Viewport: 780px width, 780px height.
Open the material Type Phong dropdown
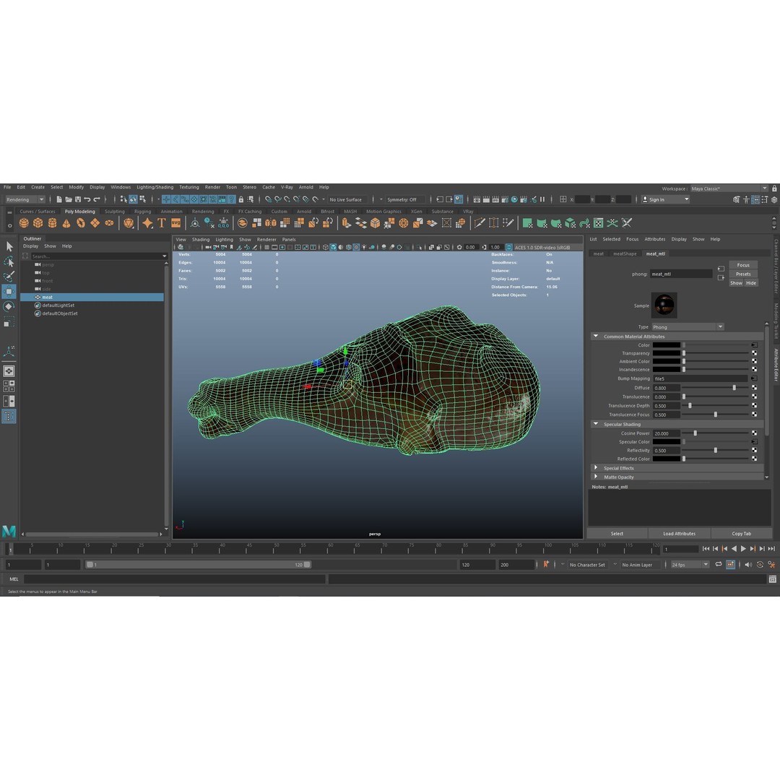688,327
